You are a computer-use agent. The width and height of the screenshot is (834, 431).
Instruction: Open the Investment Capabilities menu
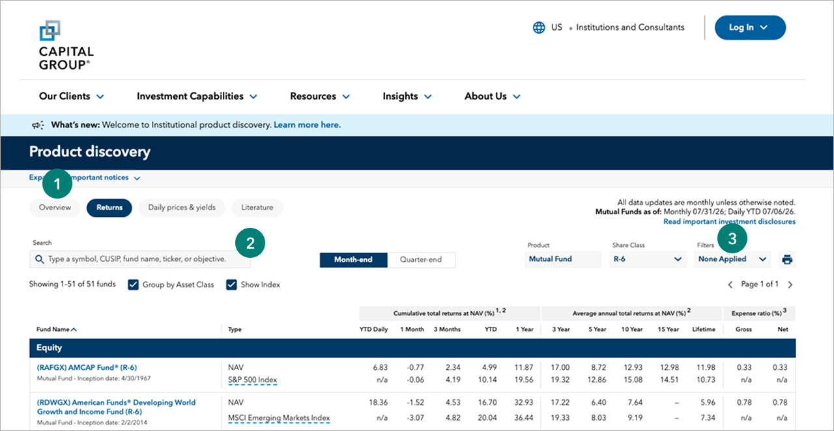[x=197, y=96]
